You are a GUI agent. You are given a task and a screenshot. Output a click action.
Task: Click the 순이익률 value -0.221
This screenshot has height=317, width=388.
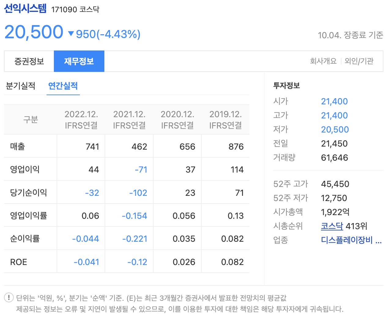click(135, 239)
